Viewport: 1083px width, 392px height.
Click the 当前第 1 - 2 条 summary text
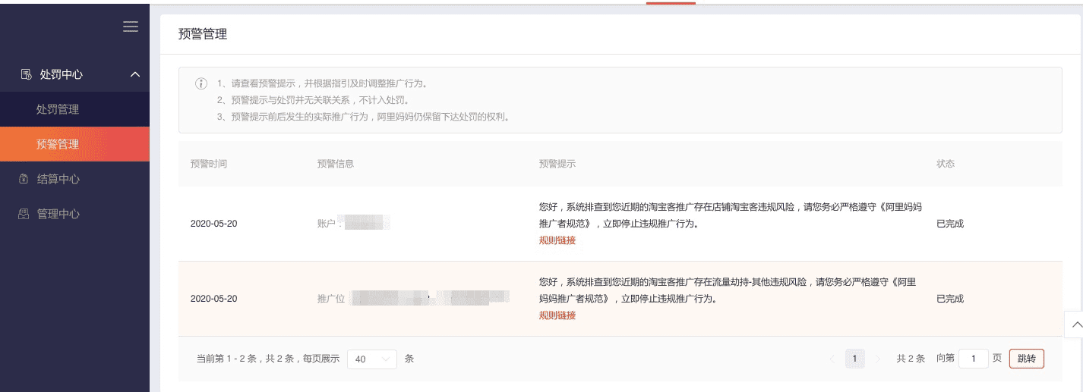click(268, 359)
